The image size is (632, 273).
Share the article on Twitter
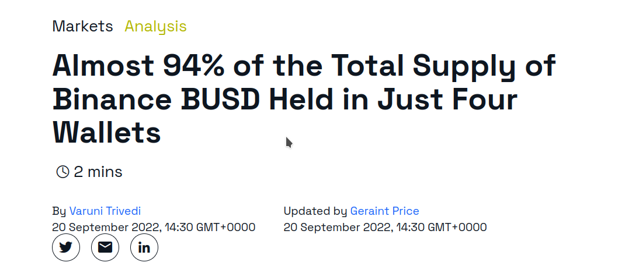(x=65, y=247)
